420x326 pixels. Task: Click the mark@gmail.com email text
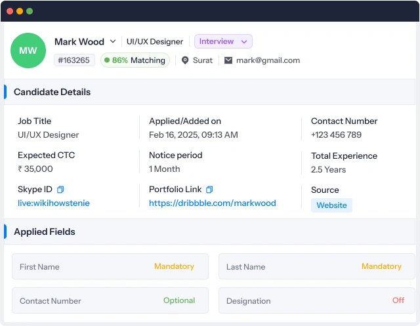[x=268, y=60]
